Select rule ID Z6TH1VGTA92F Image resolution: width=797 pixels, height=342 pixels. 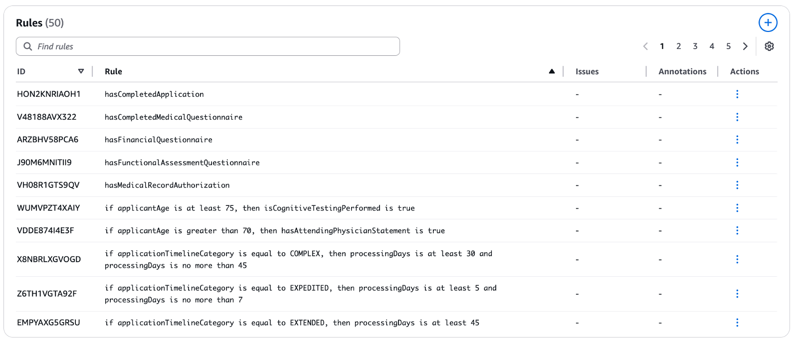(x=47, y=294)
